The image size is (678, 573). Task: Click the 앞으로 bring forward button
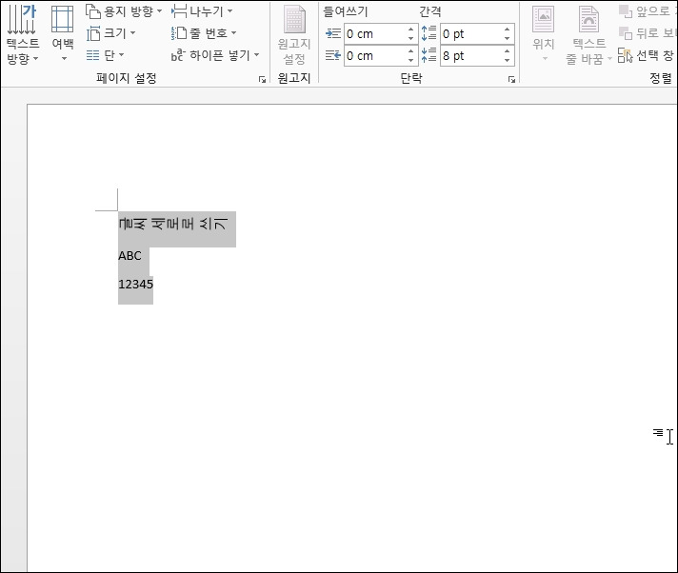pyautogui.click(x=647, y=10)
